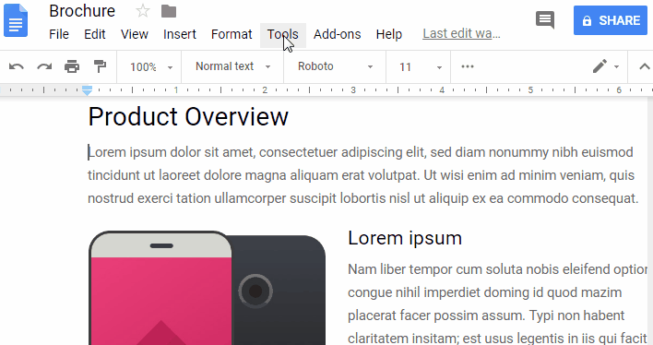Hide the menus with the up chevron

pyautogui.click(x=645, y=66)
